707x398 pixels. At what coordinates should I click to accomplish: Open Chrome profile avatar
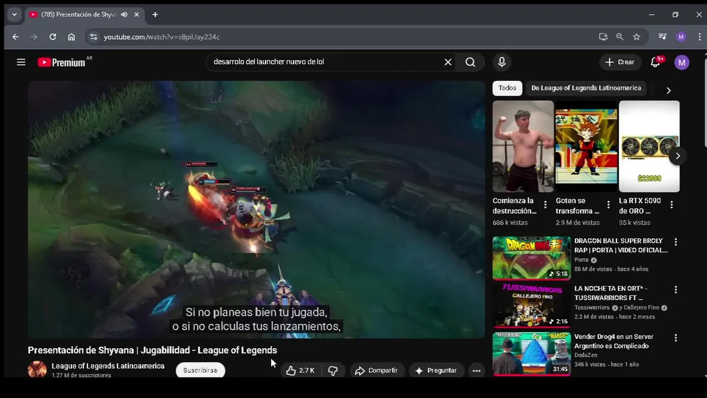681,36
